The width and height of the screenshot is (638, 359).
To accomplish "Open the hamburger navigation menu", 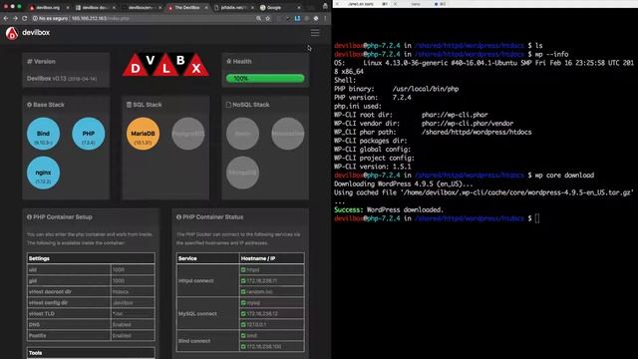I will pos(315,33).
